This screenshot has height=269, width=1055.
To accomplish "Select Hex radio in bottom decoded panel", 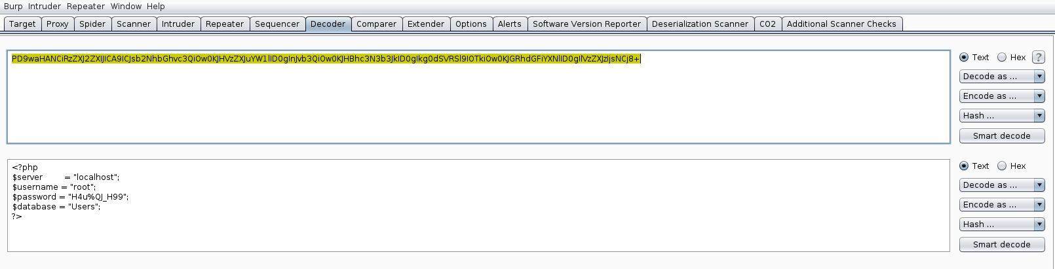I will (x=1002, y=166).
